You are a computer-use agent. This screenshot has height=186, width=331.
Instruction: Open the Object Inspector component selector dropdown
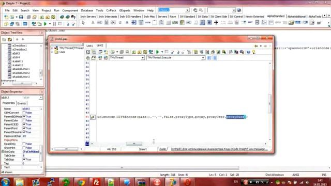point(40,98)
